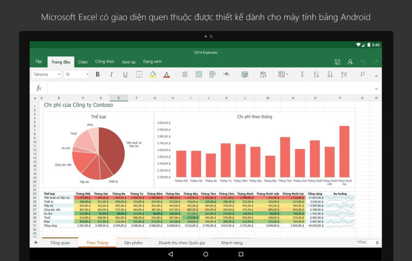412x261 pixels.
Task: Tap the Android Recents square button
Action: 241,254
